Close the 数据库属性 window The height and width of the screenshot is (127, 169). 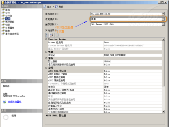coord(166,2)
